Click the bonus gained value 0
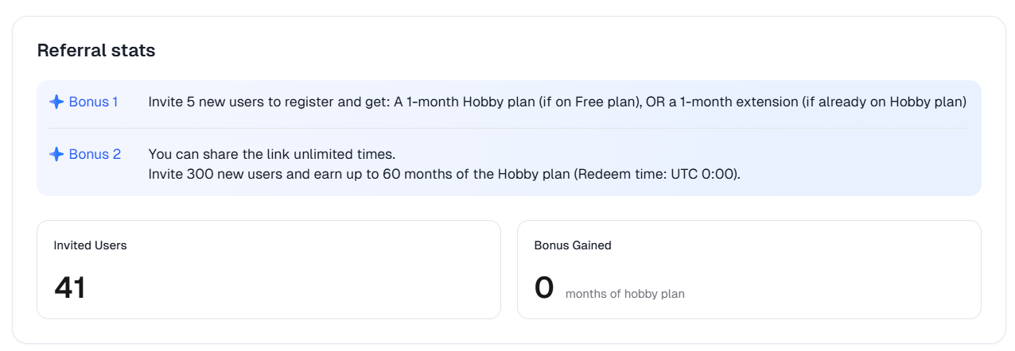 [544, 287]
